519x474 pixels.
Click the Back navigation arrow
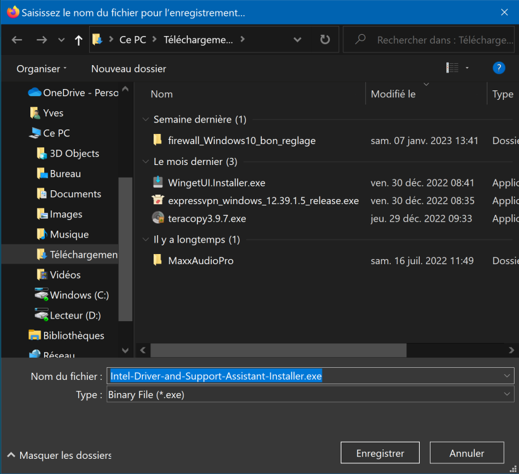[x=17, y=40]
